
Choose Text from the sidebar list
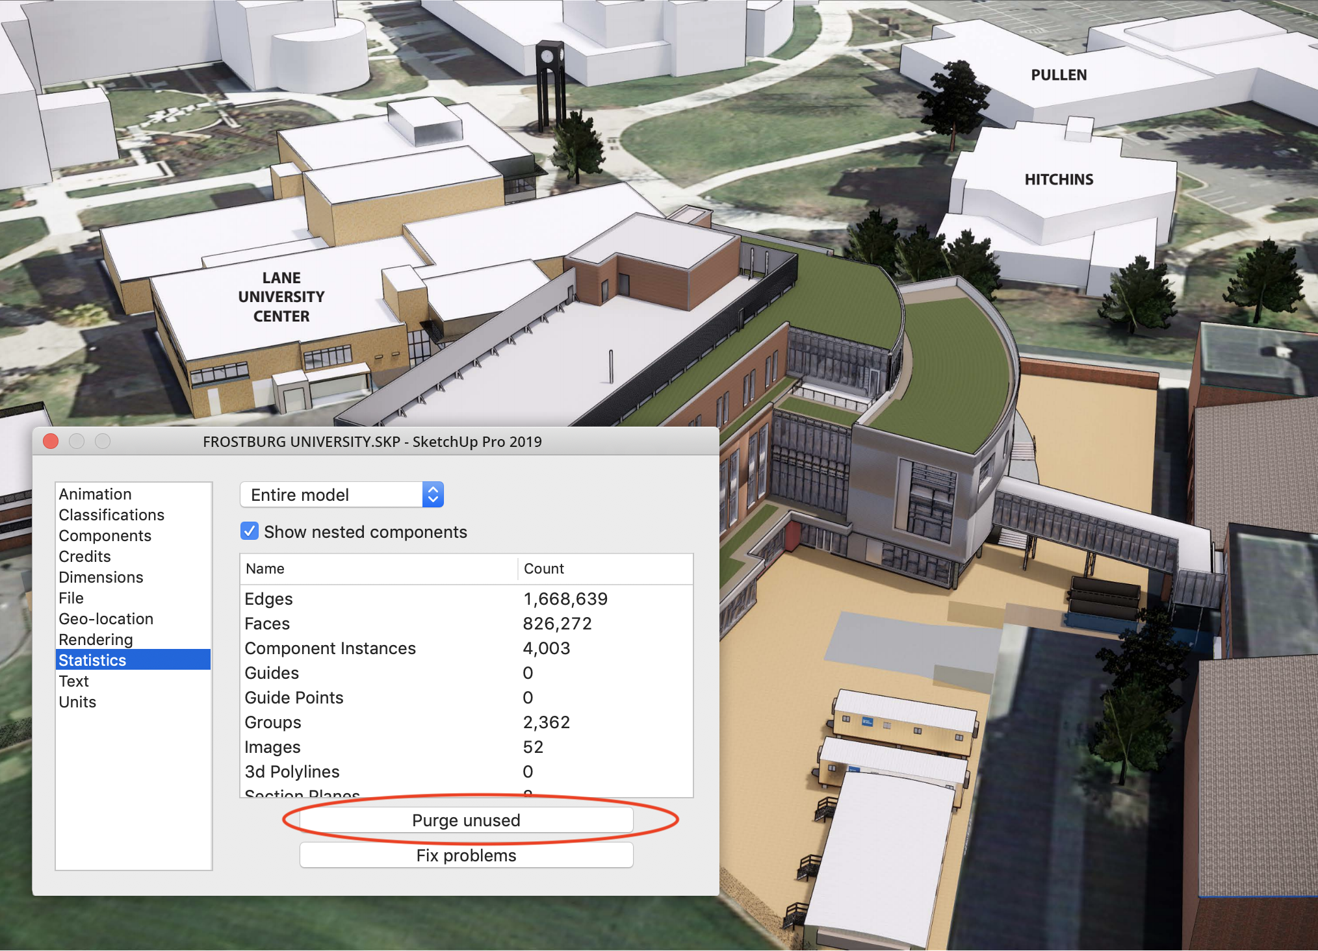[x=73, y=681]
